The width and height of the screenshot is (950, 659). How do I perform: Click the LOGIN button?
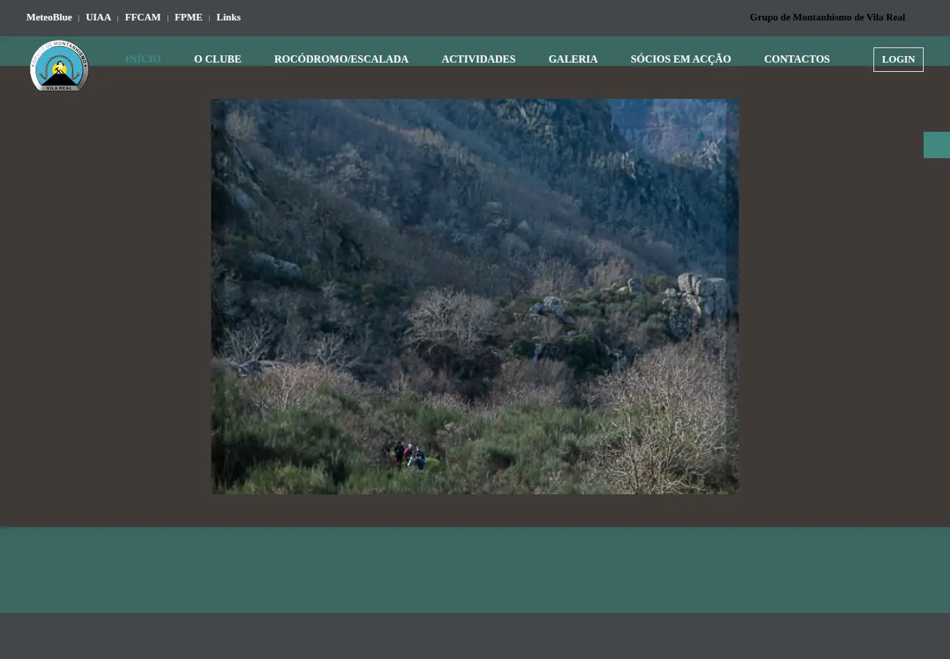(899, 59)
